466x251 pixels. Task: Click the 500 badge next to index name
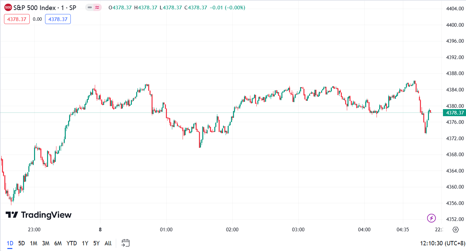point(7,7)
